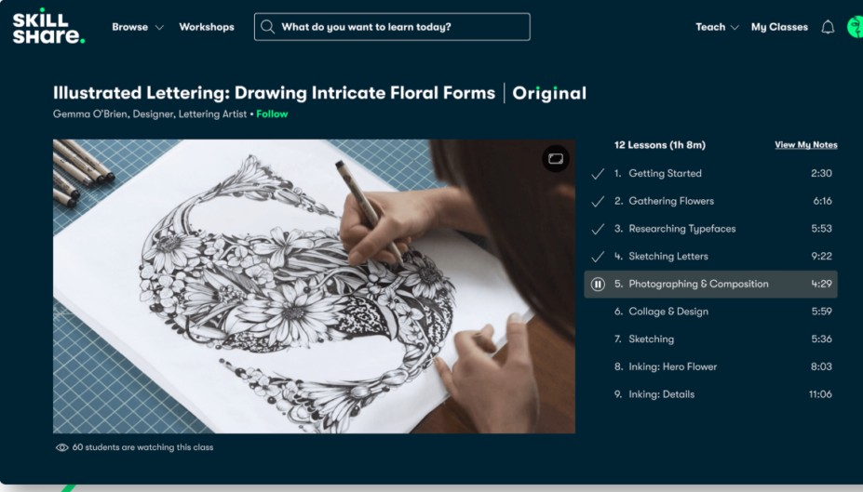Screen dimensions: 863x492
Task: Open the Workshops page
Action: [x=207, y=27]
